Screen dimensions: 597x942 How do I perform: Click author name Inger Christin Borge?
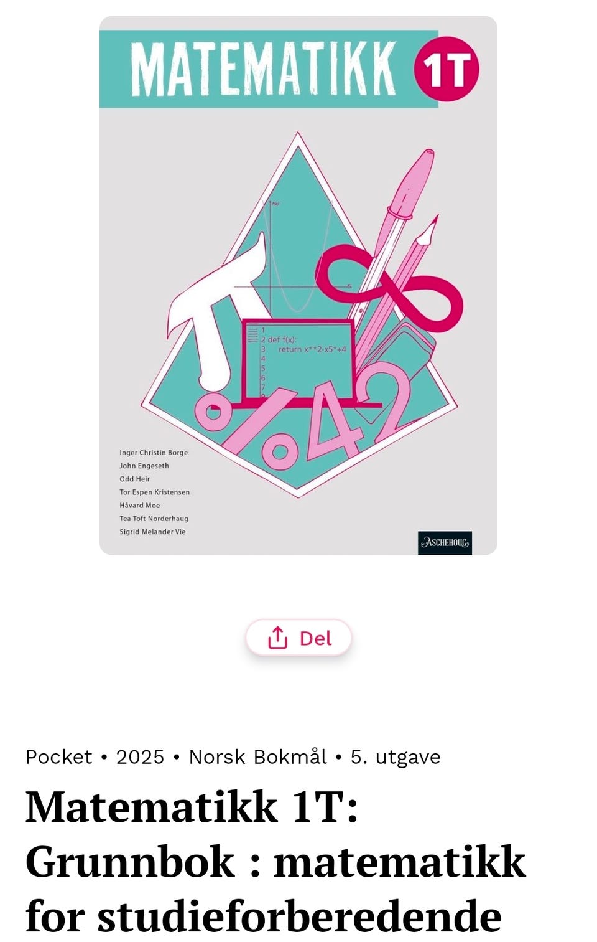(154, 453)
